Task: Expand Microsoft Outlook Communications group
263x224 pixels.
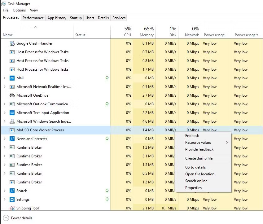Action: (5, 104)
